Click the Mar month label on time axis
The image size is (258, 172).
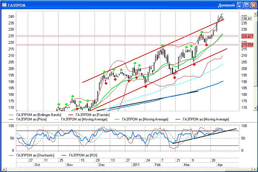187,165
